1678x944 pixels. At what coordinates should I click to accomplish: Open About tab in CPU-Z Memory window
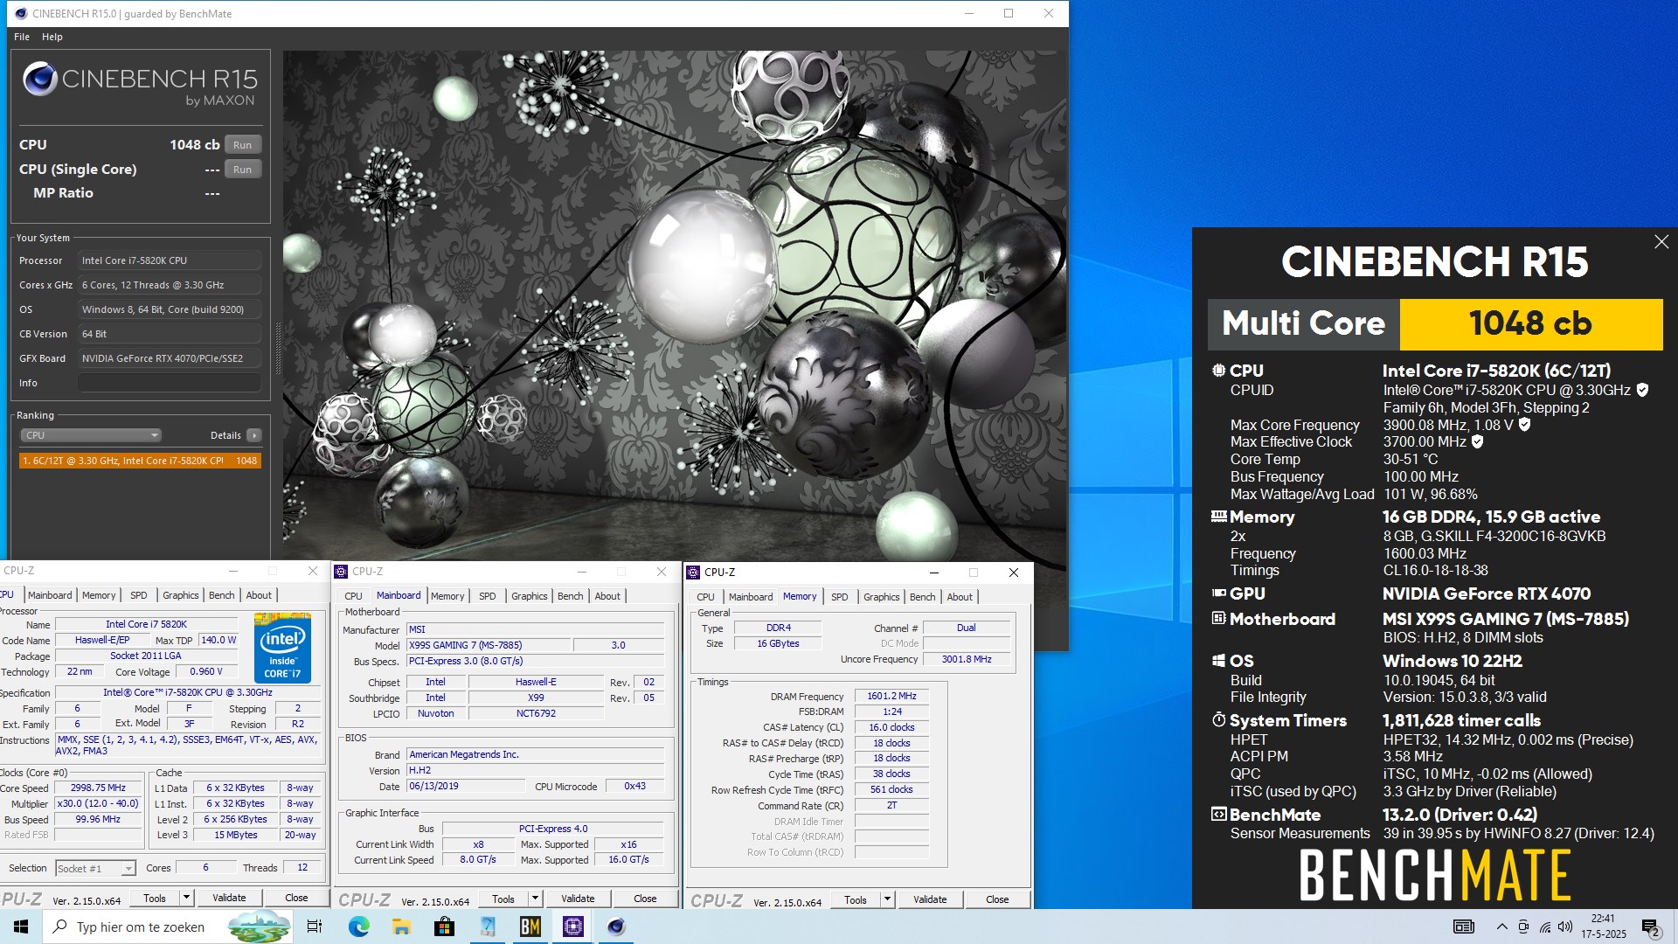pyautogui.click(x=960, y=597)
